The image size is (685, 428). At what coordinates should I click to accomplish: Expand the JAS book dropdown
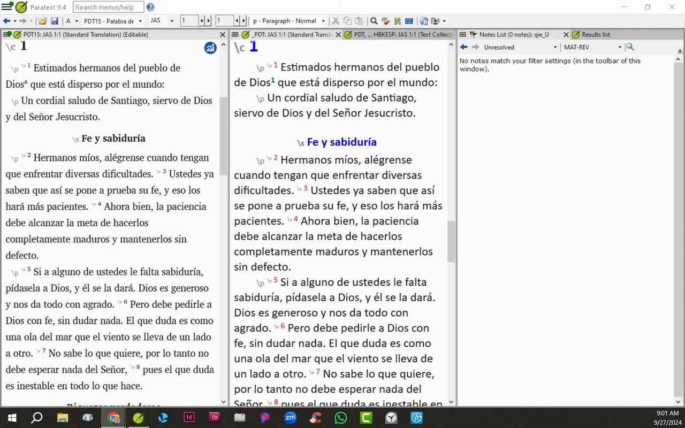(171, 21)
